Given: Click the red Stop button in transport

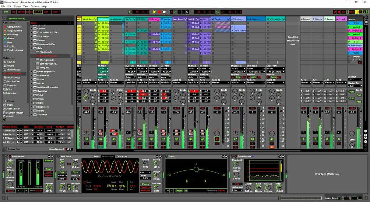Looking at the screenshot, I should tap(159, 12).
